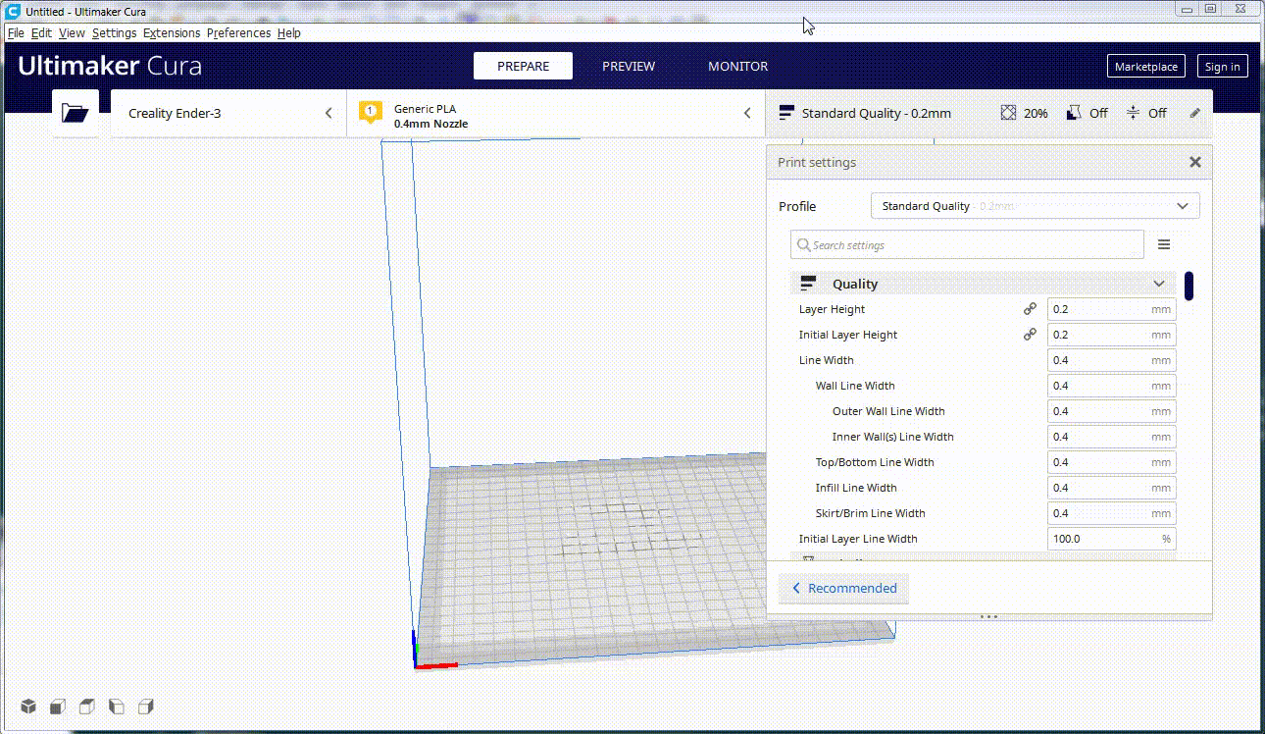Edit the Inner Wall(s) Line Width field
Viewport: 1265px width, 734px height.
click(x=1111, y=437)
